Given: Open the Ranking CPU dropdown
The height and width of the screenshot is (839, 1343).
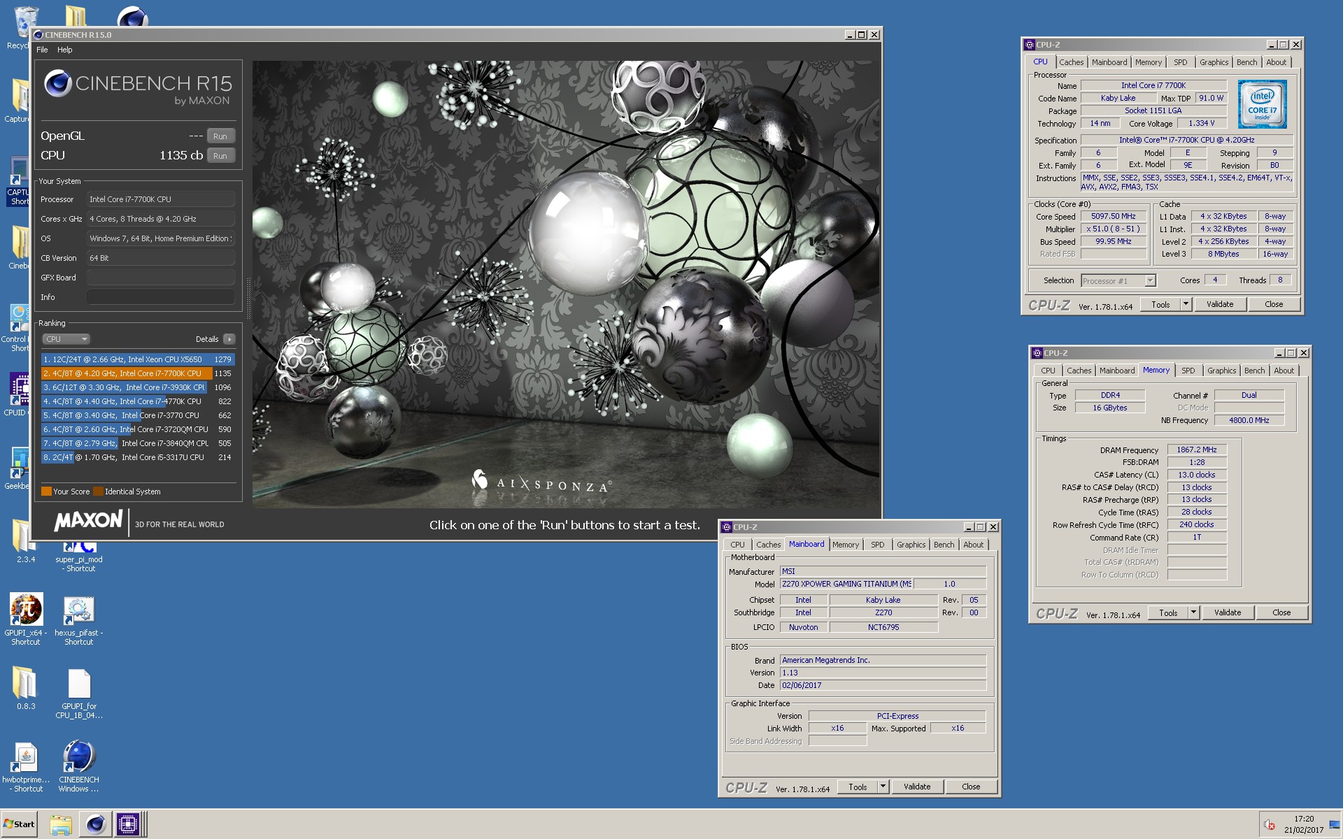Looking at the screenshot, I should click(x=66, y=339).
